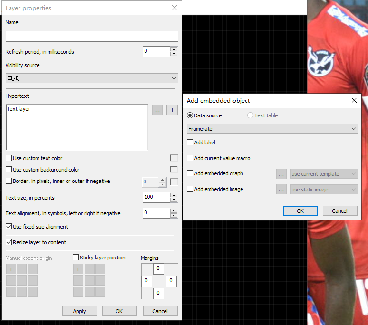This screenshot has height=325, width=368.
Task: Open the use current template dropdown
Action: click(x=324, y=174)
